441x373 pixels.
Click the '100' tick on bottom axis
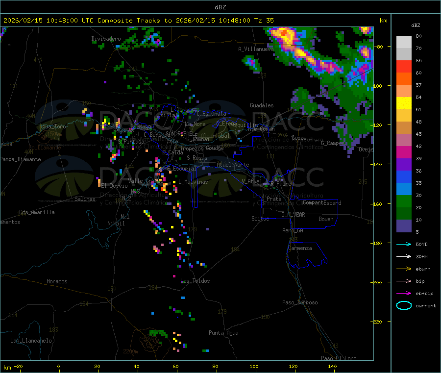coord(254,366)
